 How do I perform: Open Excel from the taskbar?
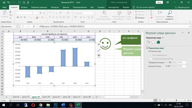tap(78, 105)
